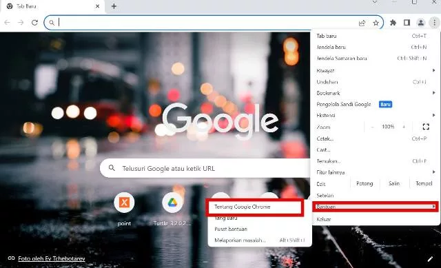Screen dimensions: 441x268
Task: Click the magnifier icon in Google search box
Action: [x=112, y=168]
